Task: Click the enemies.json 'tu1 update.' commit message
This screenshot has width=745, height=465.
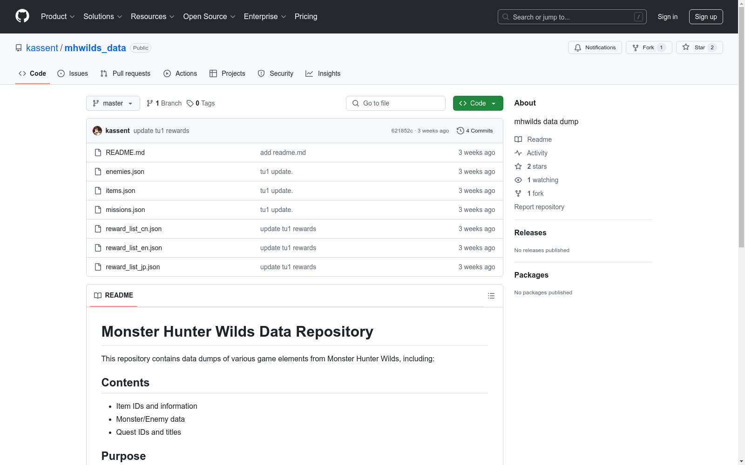Action: pyautogui.click(x=277, y=172)
